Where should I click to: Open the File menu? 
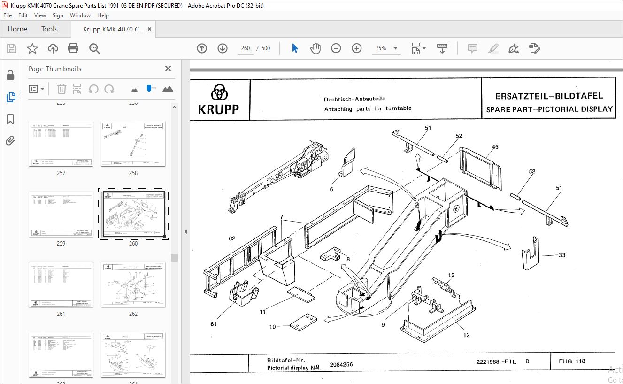(8, 15)
